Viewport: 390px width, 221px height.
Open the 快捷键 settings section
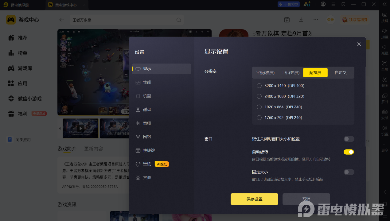[162, 150]
